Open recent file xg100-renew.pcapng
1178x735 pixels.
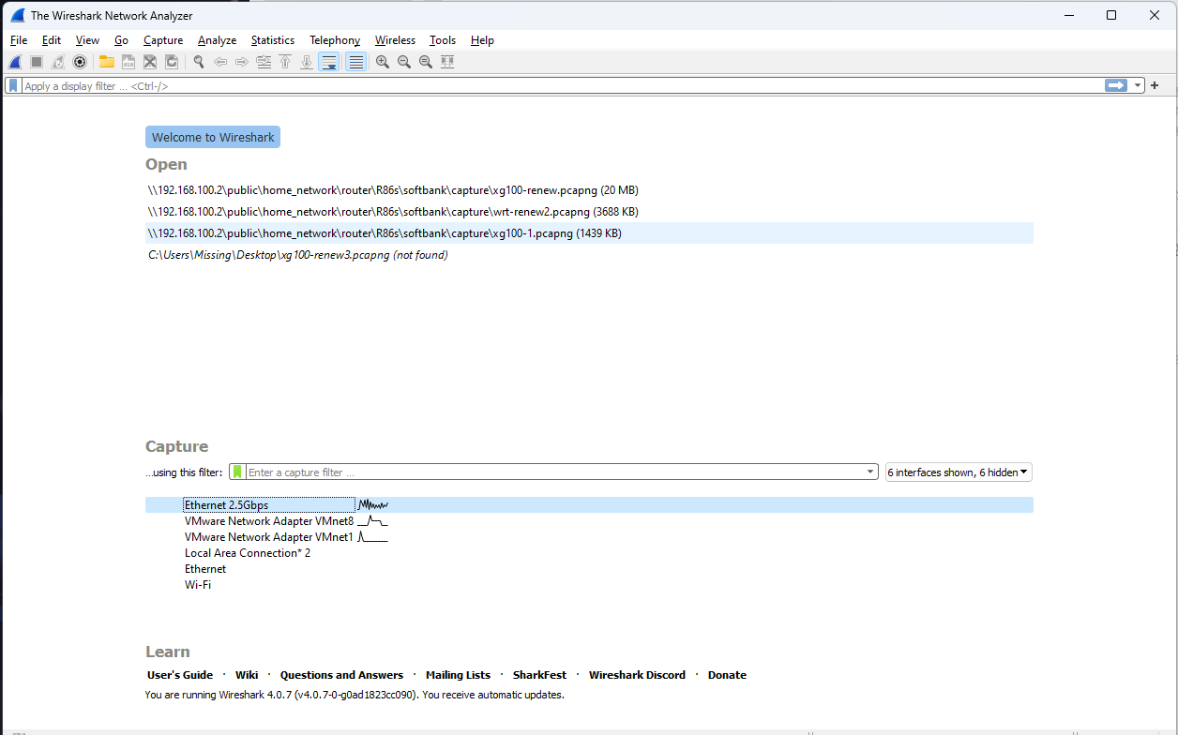click(x=590, y=190)
